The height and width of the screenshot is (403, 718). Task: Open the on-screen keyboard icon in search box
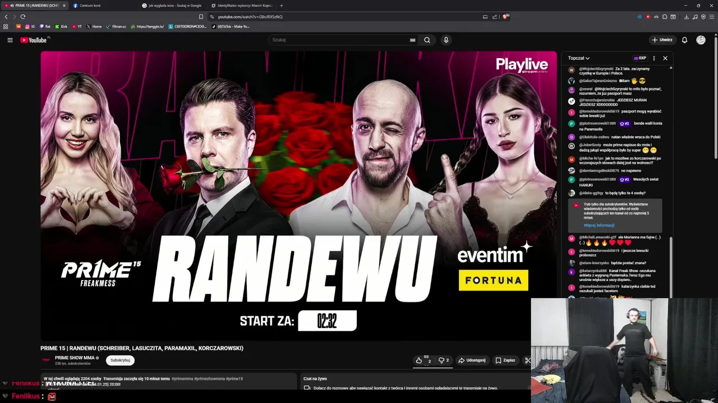click(412, 40)
